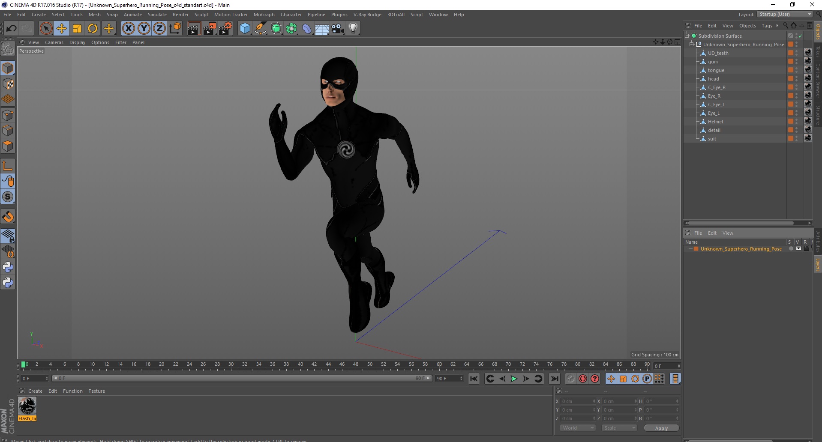822x442 pixels.
Task: Toggle layer visibility for Unknown_Superhero_Running_Pose layer
Action: 798,248
